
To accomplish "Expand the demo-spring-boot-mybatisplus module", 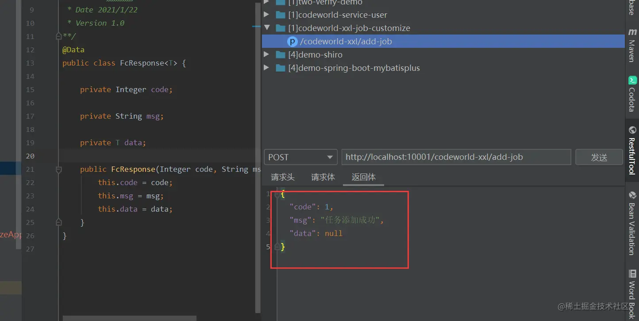I will (266, 68).
